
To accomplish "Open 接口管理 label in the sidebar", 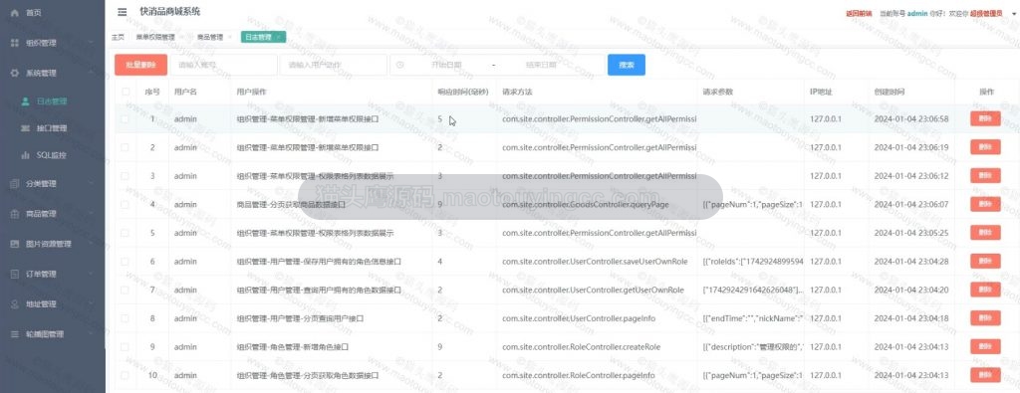I will click(52, 128).
